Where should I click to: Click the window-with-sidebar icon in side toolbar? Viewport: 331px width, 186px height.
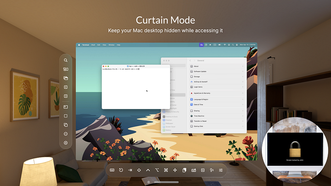pyautogui.click(x=66, y=107)
